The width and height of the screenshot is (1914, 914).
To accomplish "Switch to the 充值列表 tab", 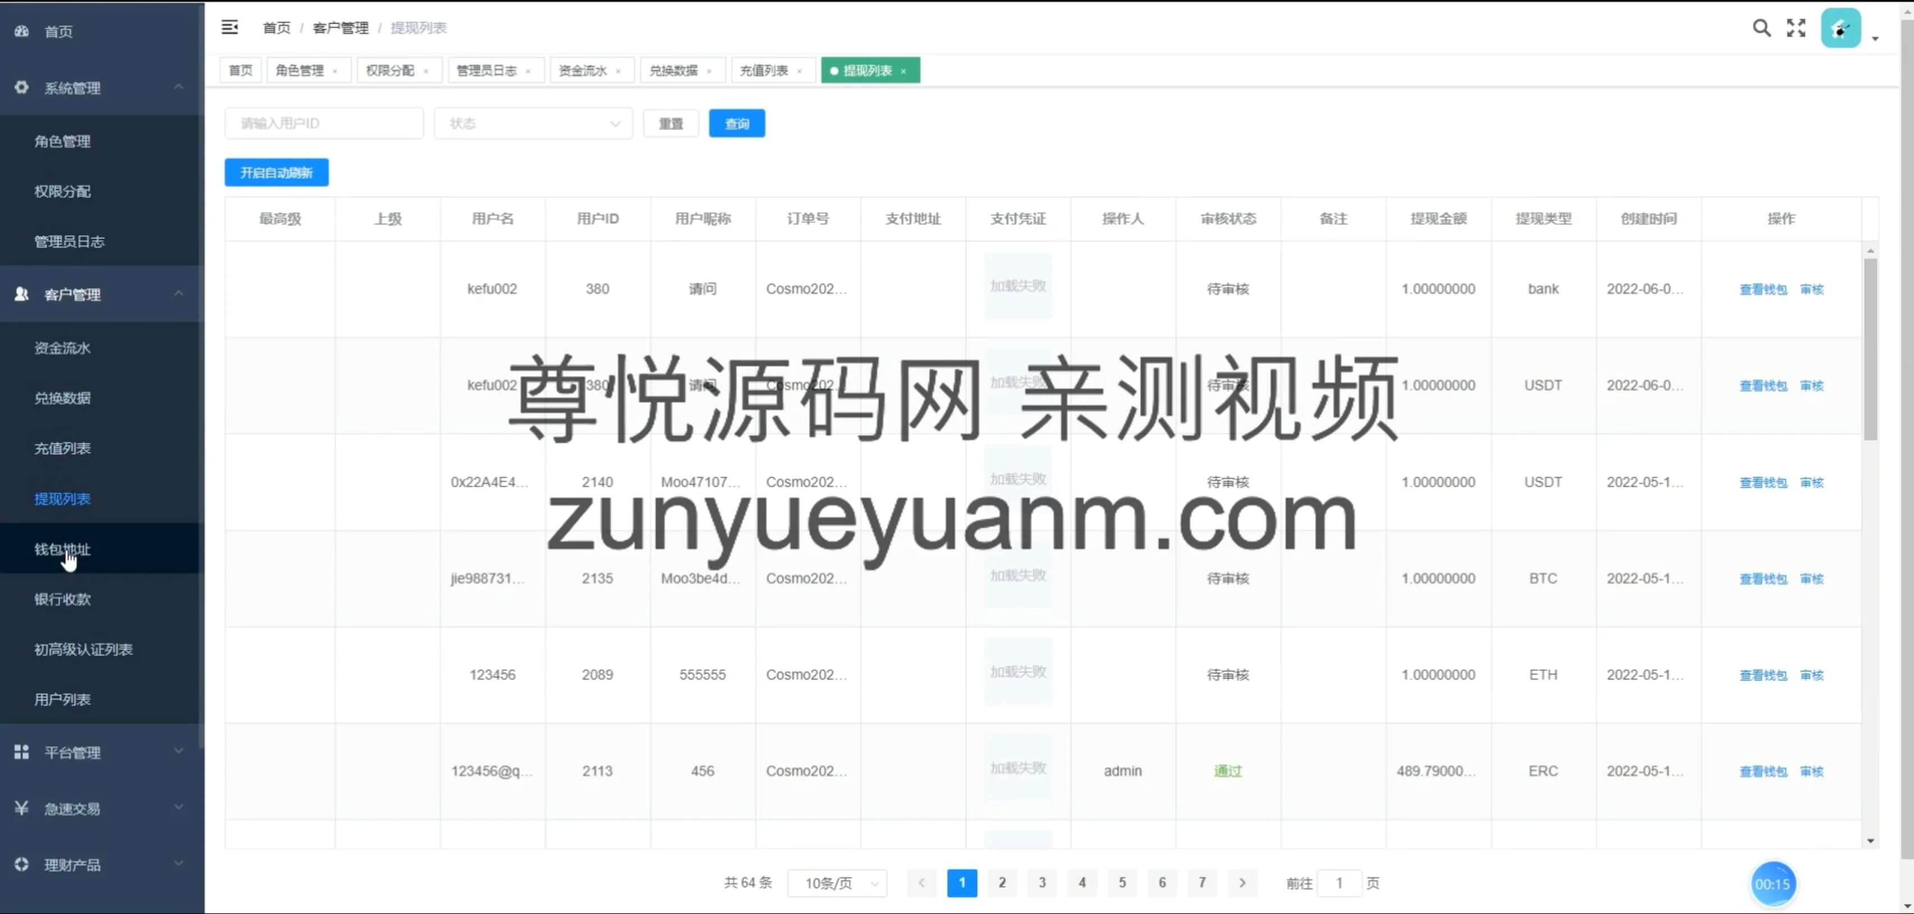I will pos(764,71).
